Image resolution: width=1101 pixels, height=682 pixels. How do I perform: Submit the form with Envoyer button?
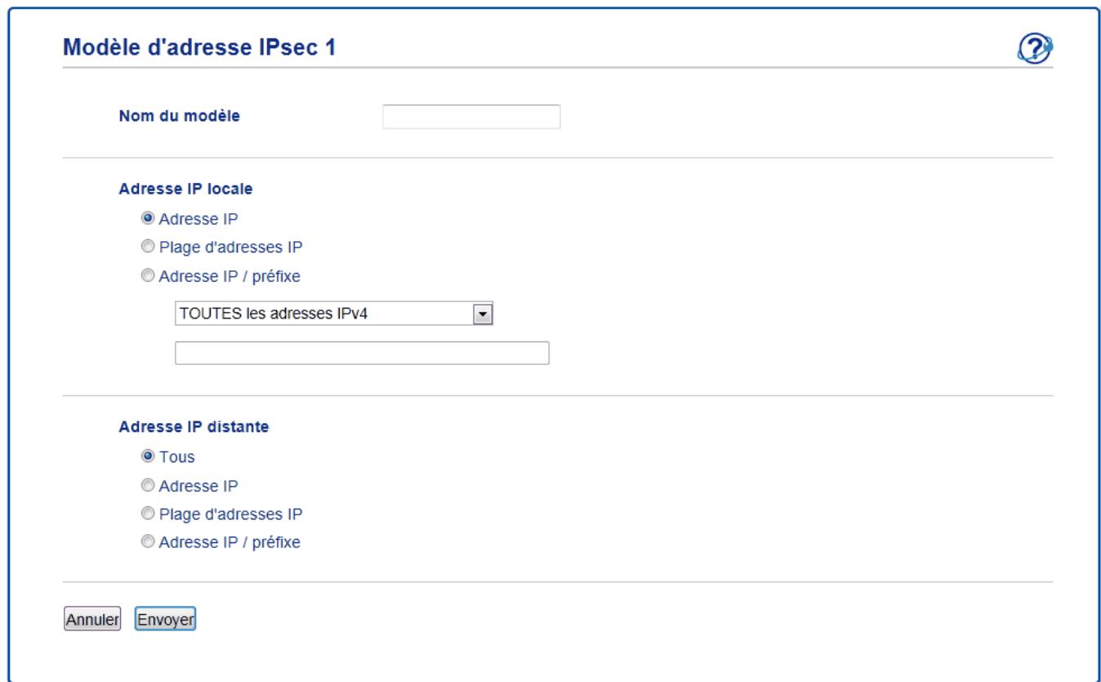165,620
